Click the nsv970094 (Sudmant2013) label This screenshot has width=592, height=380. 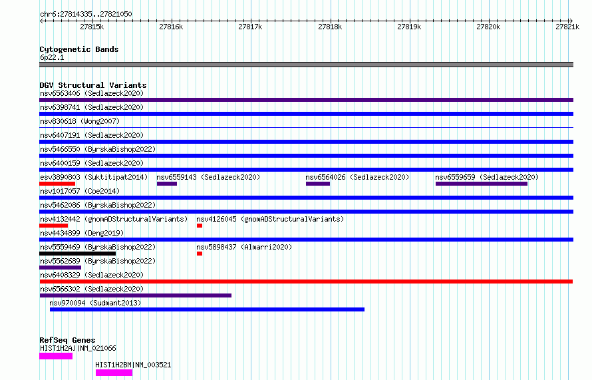pyautogui.click(x=95, y=303)
